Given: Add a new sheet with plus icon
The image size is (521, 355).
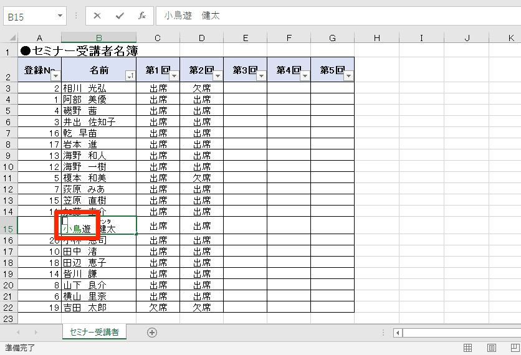Looking at the screenshot, I should pyautogui.click(x=152, y=333).
